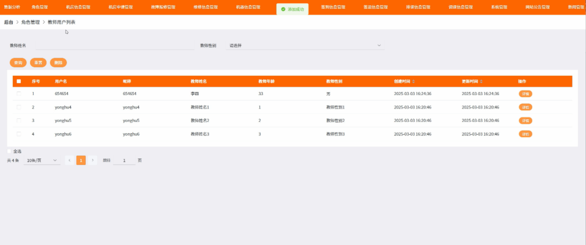Viewport: 586px width, 245px height.
Task: Open 机房申请管理 menu
Action: (121, 7)
